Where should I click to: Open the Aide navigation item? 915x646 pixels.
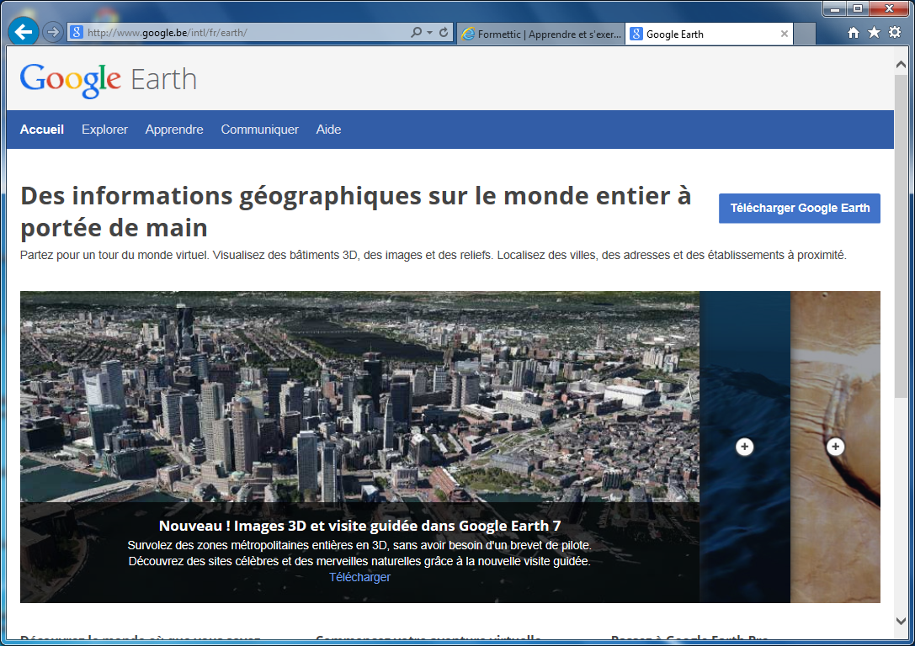[x=328, y=130]
